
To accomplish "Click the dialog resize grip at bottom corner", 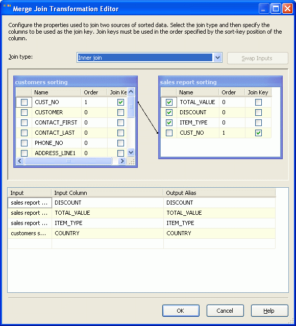I will (291, 321).
